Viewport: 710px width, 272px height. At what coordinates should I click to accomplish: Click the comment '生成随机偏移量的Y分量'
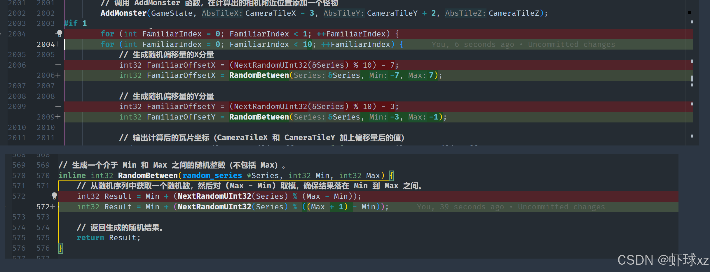(173, 96)
